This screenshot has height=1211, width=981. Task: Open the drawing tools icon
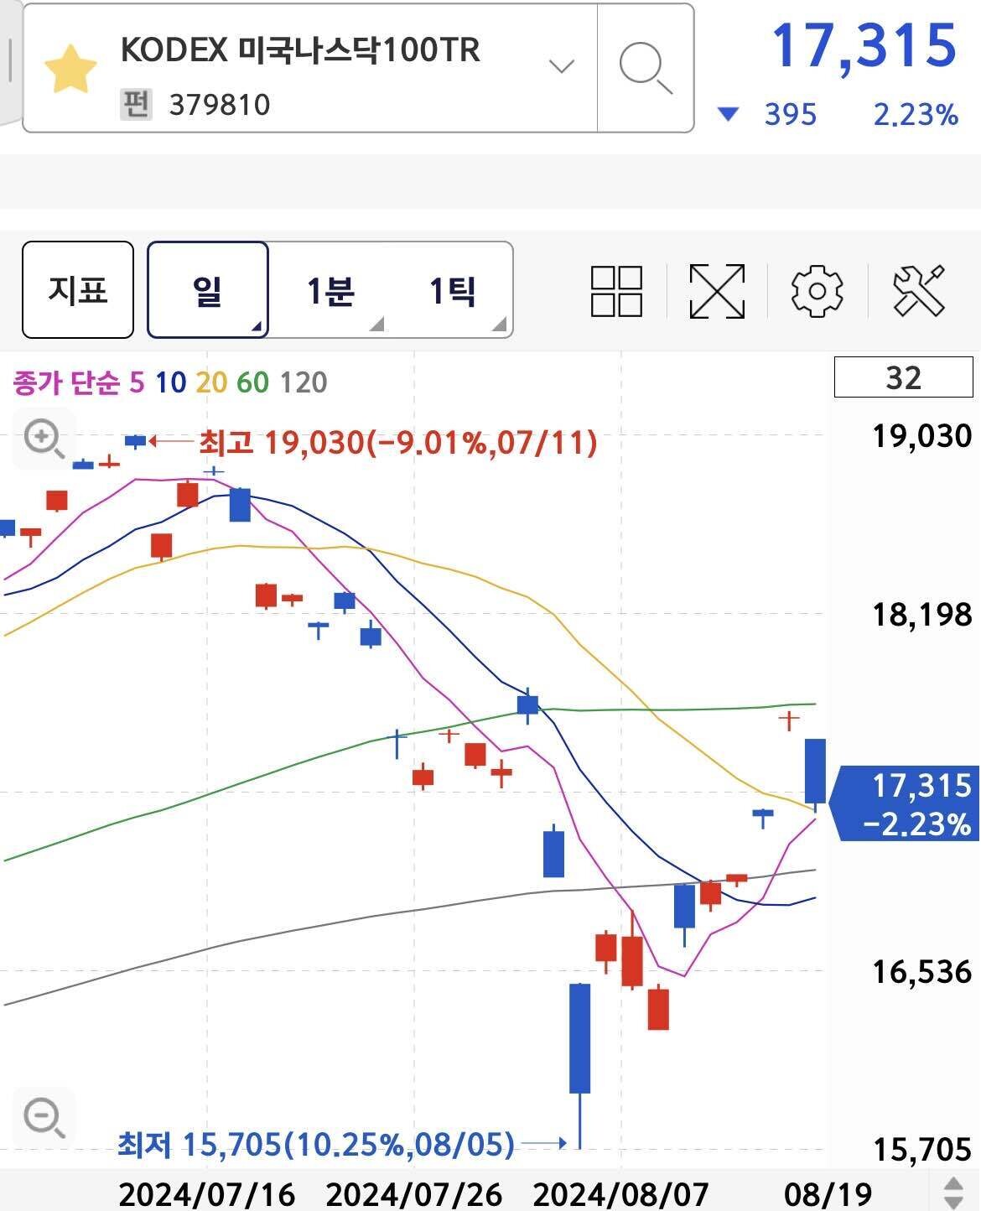[920, 291]
